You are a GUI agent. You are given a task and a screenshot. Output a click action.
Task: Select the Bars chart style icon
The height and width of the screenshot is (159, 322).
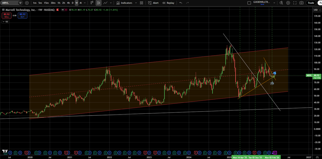(x=92, y=3)
